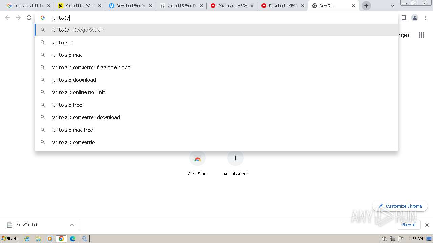Open the side panel icon
This screenshot has width=433, height=243.
pyautogui.click(x=404, y=18)
